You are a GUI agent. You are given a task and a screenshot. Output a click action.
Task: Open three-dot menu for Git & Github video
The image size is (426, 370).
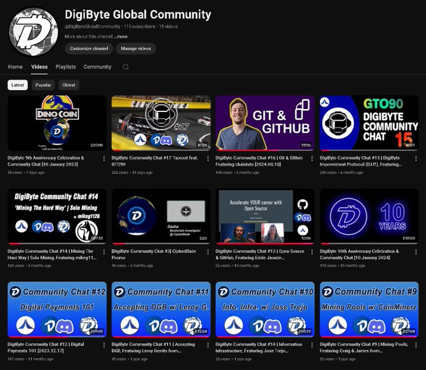312,158
